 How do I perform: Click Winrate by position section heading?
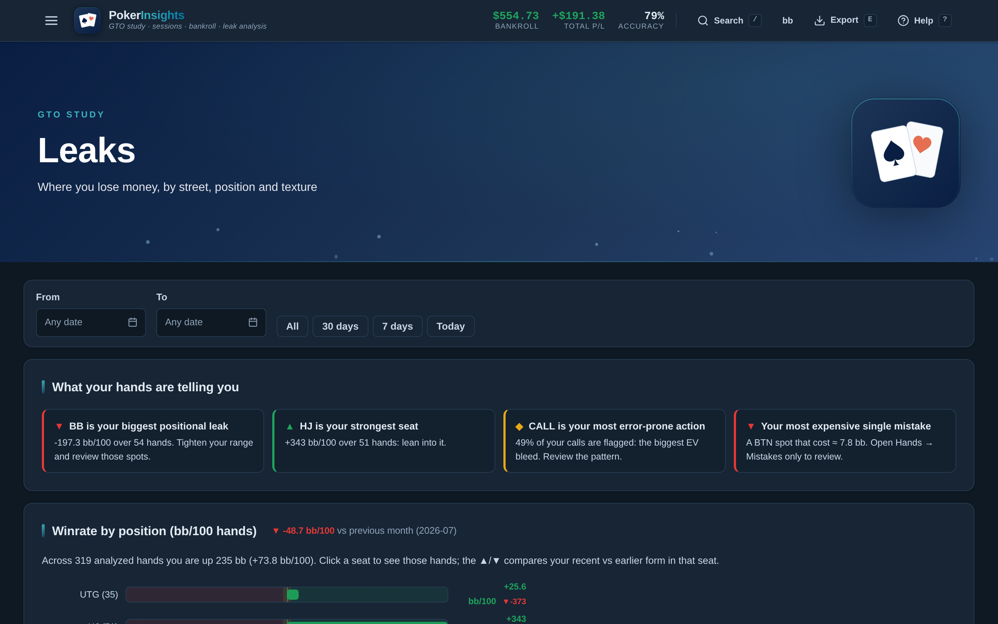(x=154, y=531)
